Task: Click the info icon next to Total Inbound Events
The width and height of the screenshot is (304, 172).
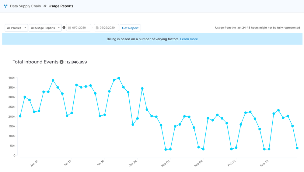Action: pos(61,62)
